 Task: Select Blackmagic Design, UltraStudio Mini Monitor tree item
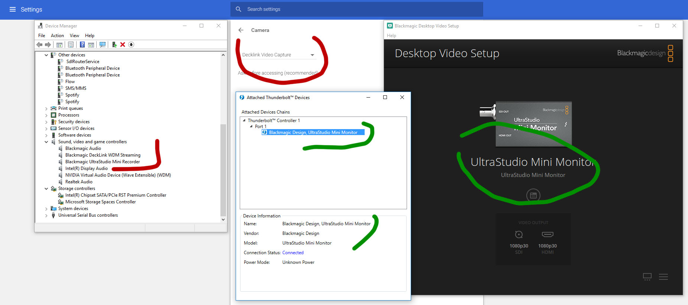pyautogui.click(x=313, y=132)
